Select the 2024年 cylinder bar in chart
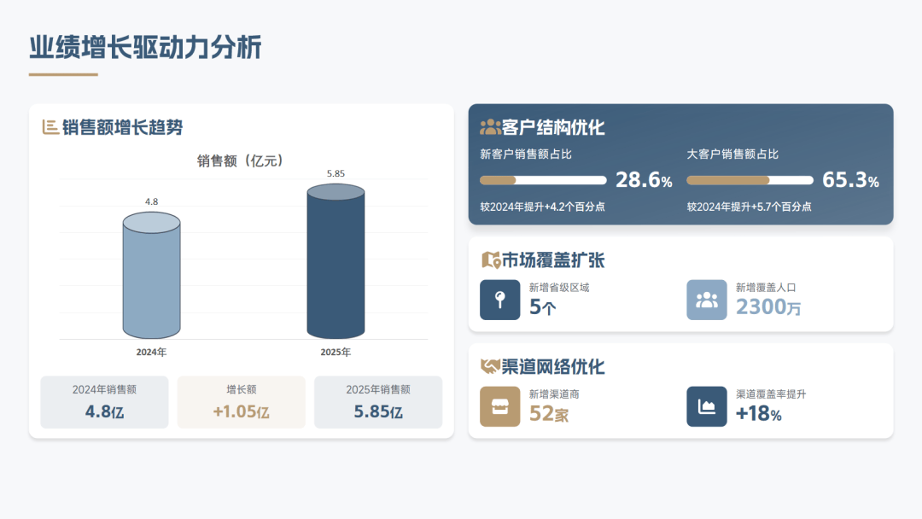This screenshot has height=519, width=922. pyautogui.click(x=151, y=276)
